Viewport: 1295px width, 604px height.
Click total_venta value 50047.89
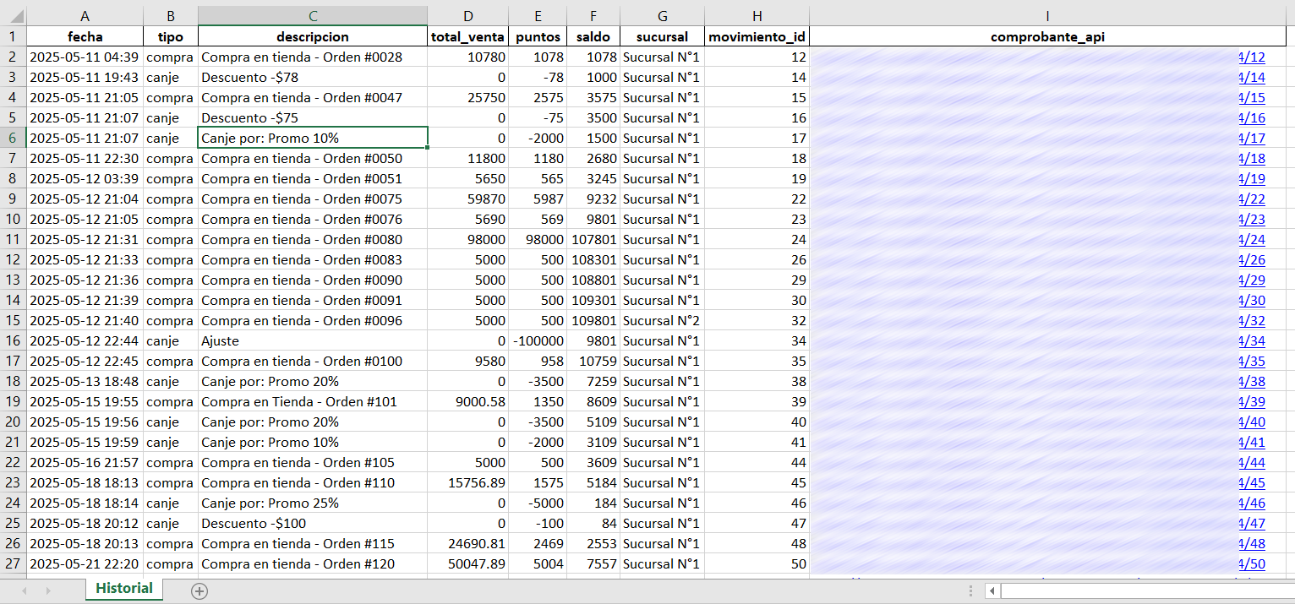click(x=467, y=564)
